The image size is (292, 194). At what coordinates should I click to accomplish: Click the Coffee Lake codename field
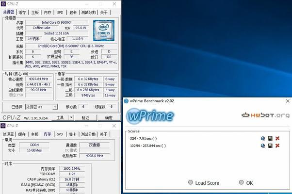(42, 28)
